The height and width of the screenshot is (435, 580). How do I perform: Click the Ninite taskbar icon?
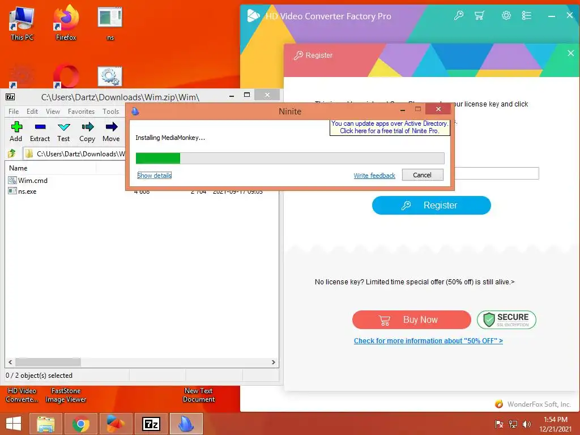click(186, 424)
